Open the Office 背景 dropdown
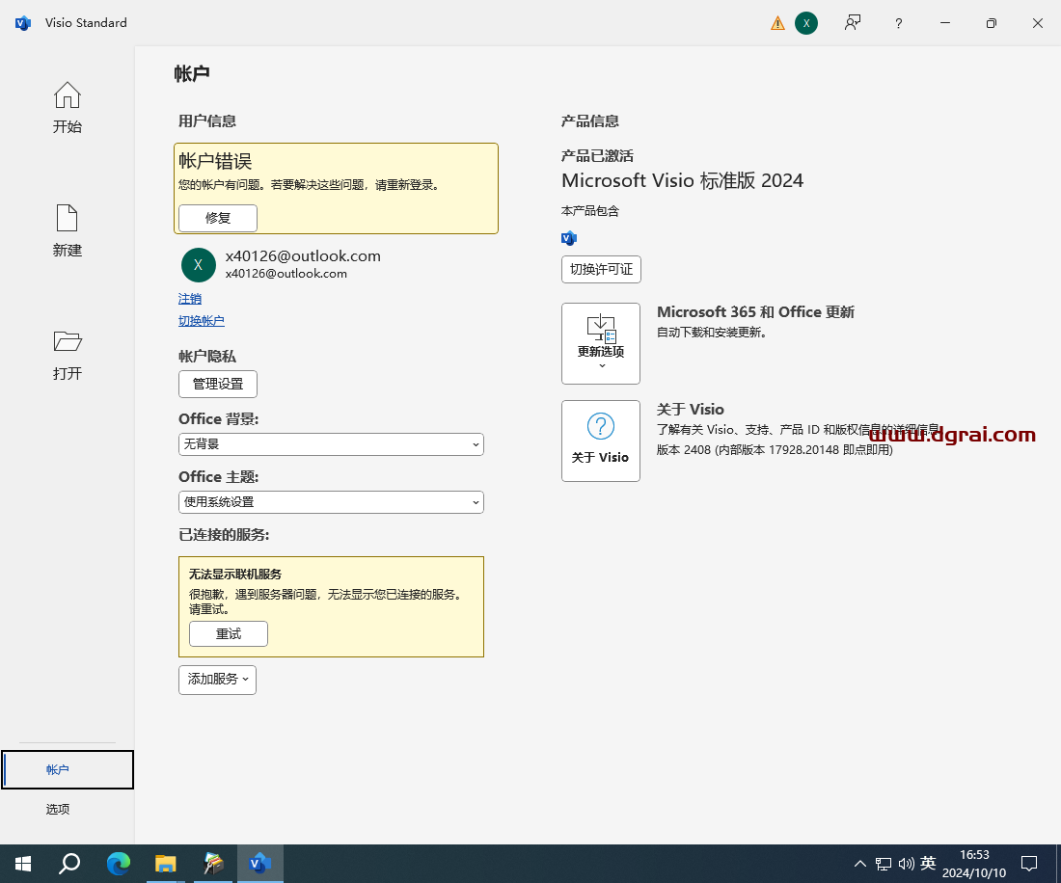Screen dimensions: 1061x883 [331, 444]
